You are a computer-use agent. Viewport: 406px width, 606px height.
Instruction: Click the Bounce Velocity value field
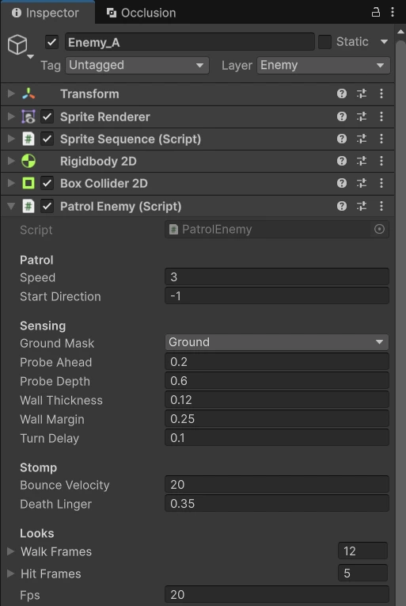[276, 484]
